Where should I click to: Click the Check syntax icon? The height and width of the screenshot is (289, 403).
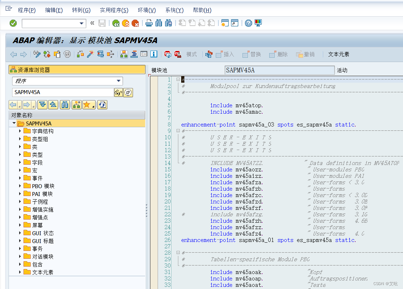tap(81, 54)
